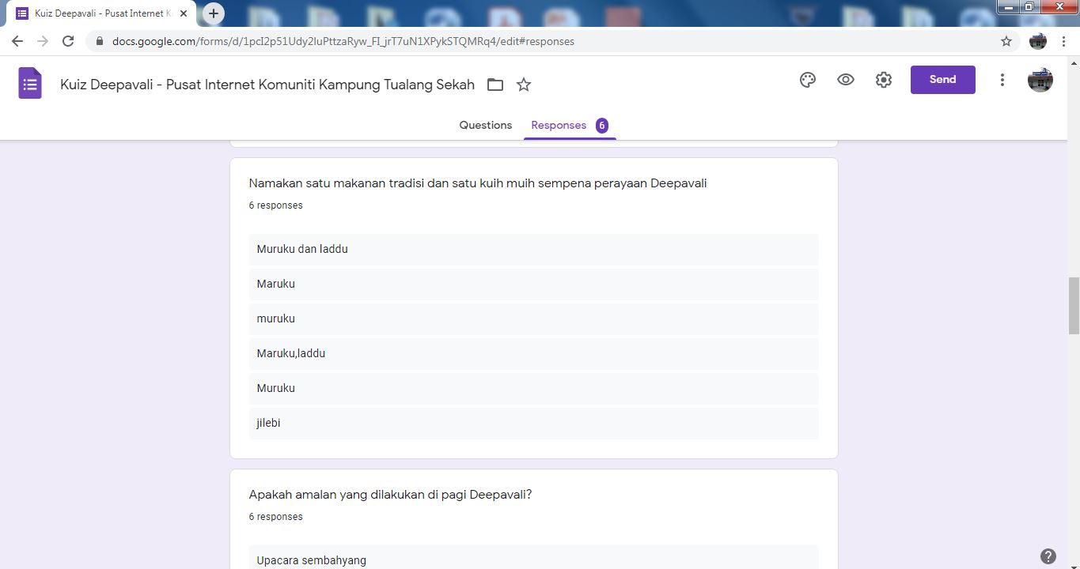Restore down the Chrome window

(x=1029, y=7)
